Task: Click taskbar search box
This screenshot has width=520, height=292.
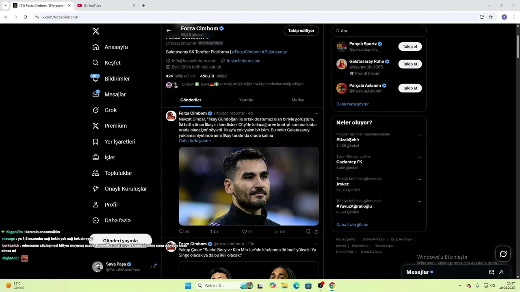Action: click(x=225, y=286)
